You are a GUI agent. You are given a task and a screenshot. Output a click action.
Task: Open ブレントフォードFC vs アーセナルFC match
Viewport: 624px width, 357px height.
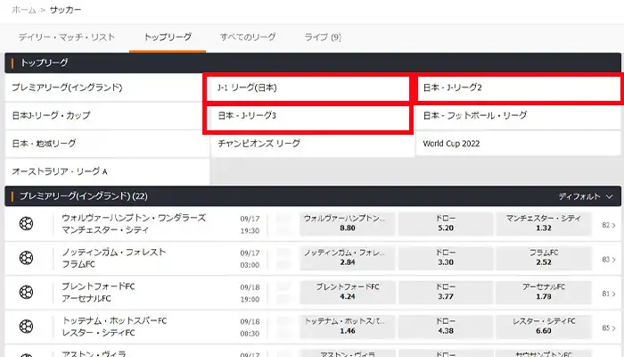pos(98,293)
